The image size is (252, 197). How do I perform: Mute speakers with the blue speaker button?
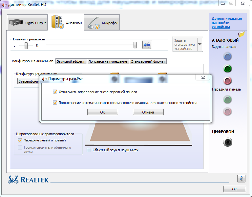tap(146, 45)
